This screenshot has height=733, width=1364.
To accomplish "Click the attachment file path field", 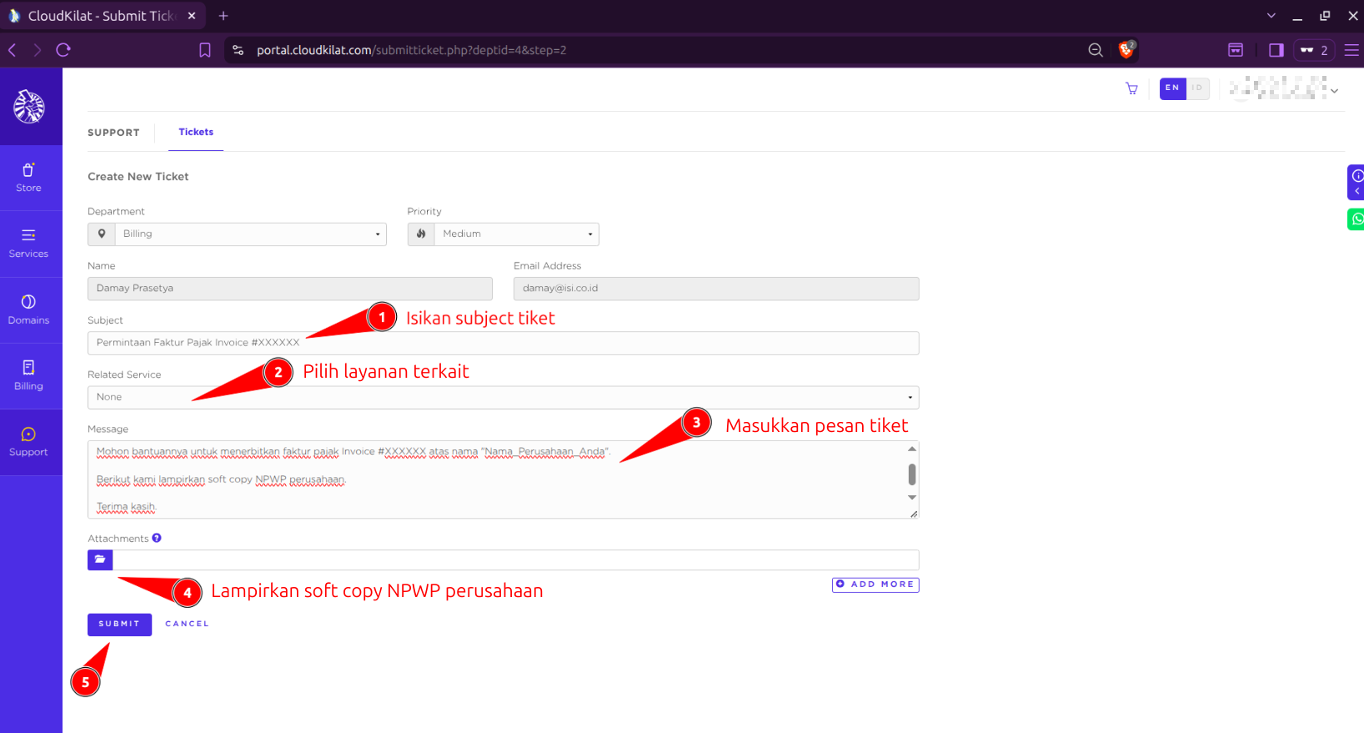I will coord(516,560).
